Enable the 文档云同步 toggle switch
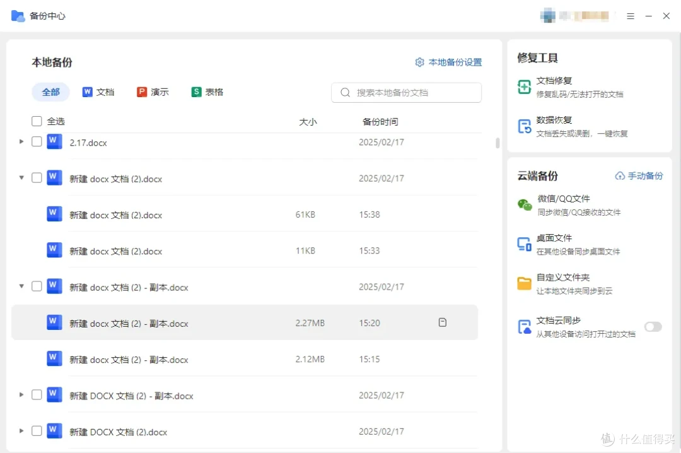This screenshot has width=681, height=453. pos(653,326)
